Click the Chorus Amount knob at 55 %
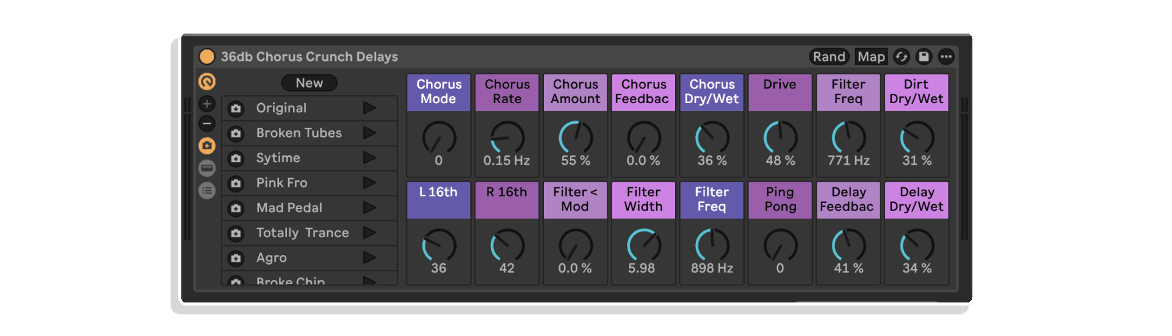Screen dimensions: 1172x336 (x=576, y=137)
